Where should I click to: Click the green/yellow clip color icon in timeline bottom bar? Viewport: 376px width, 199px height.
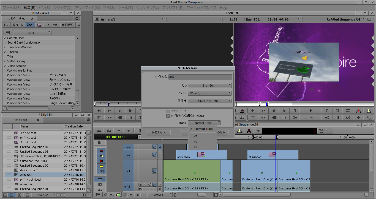pyautogui.click(x=118, y=195)
